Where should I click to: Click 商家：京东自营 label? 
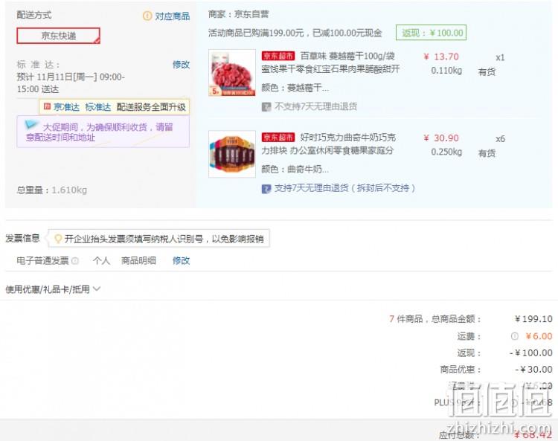238,14
